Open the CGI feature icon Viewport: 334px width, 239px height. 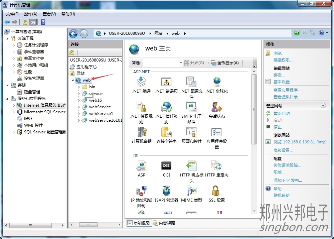click(x=166, y=166)
